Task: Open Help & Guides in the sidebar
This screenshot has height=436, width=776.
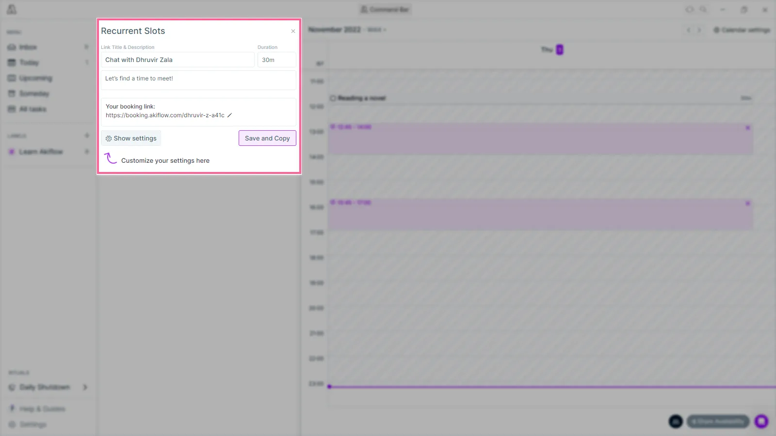Action: pyautogui.click(x=41, y=409)
